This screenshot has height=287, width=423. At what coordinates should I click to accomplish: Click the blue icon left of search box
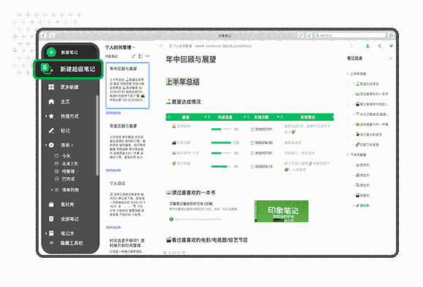pyautogui.click(x=309, y=35)
